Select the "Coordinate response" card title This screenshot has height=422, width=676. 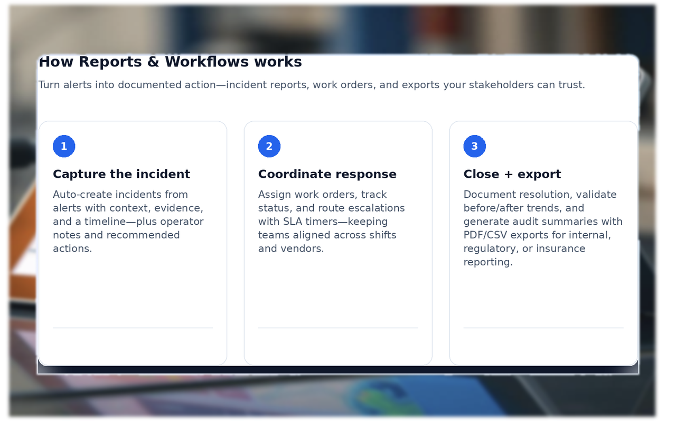[x=327, y=174]
